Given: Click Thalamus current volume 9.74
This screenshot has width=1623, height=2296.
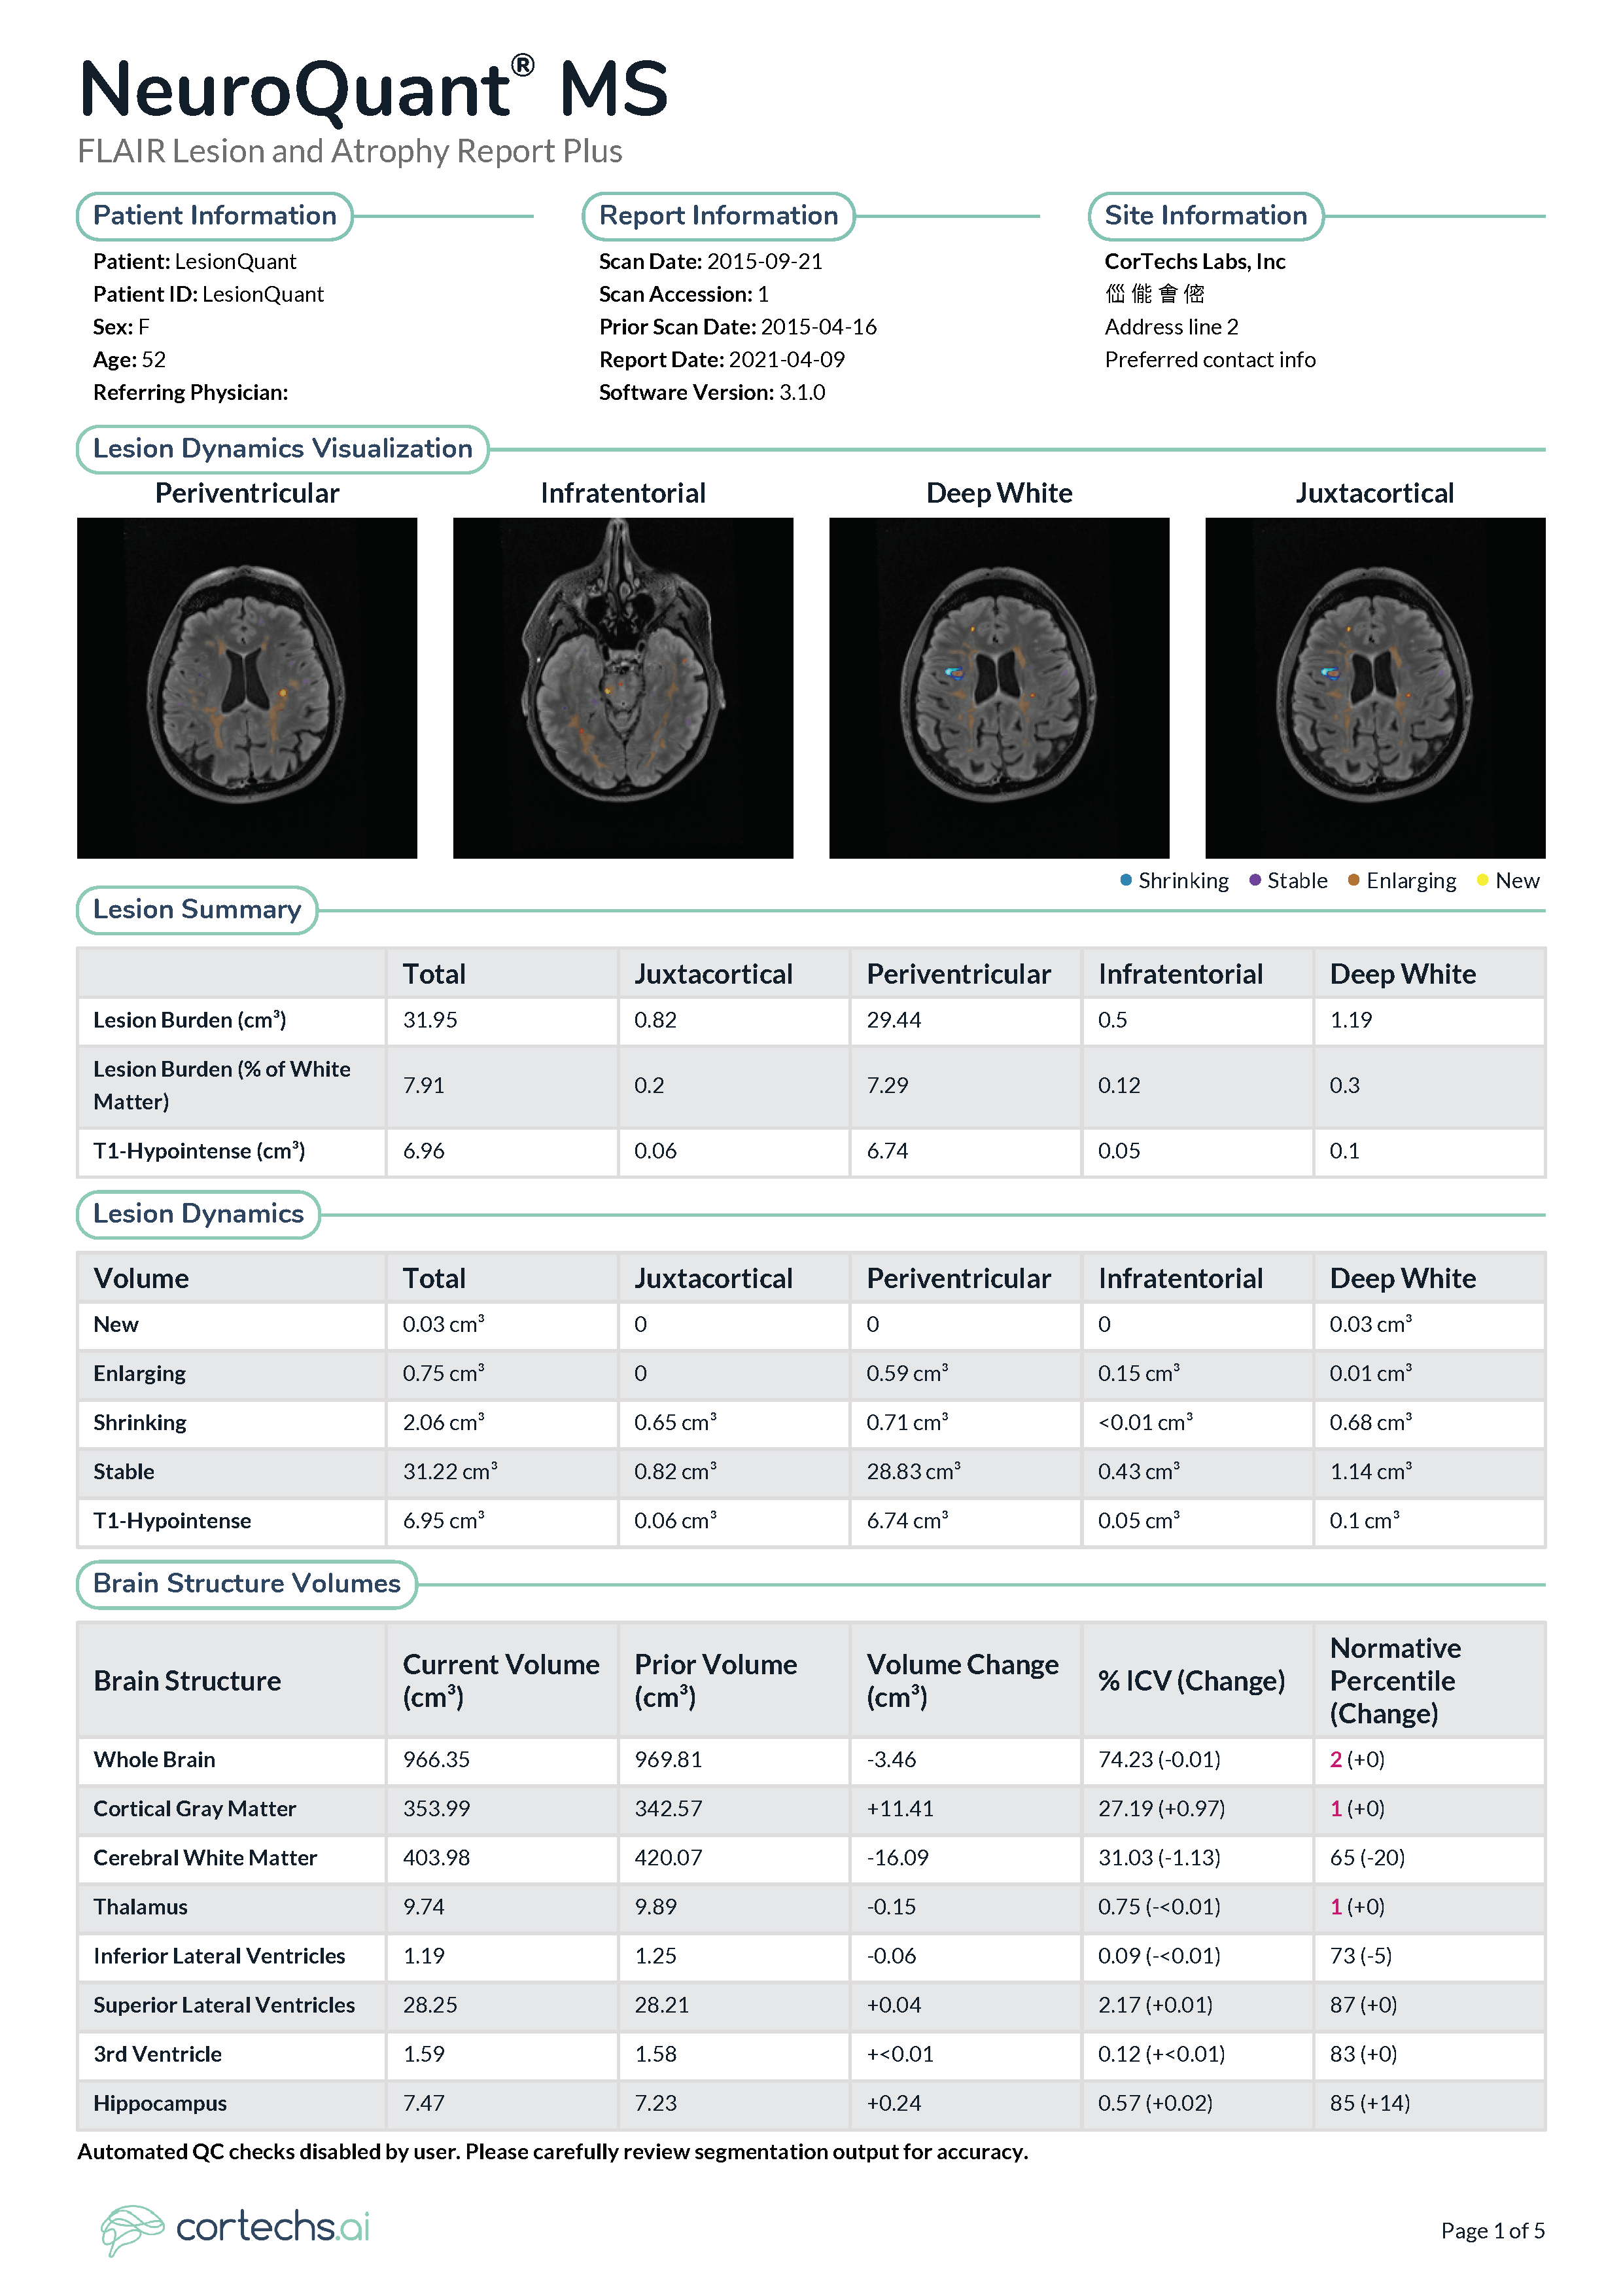Looking at the screenshot, I should tap(423, 1907).
